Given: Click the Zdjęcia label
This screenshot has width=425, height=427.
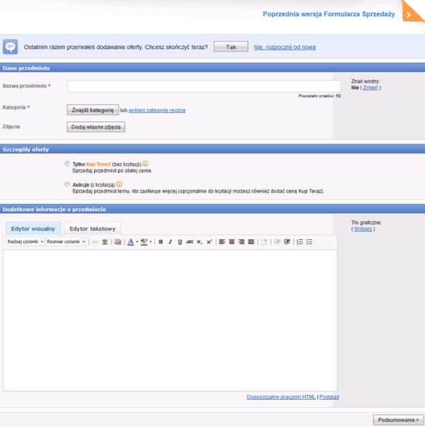Looking at the screenshot, I should (x=11, y=126).
